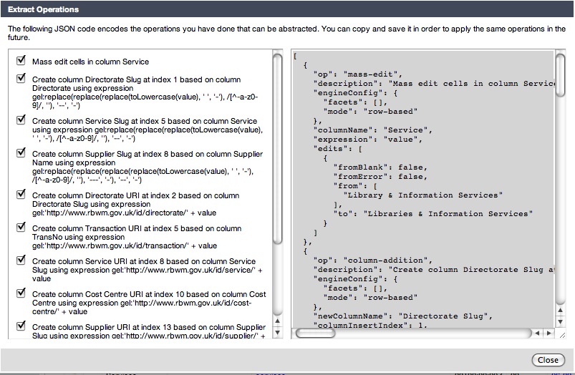
Task: Toggle Create column Service URI checkbox
Action: click(21, 260)
